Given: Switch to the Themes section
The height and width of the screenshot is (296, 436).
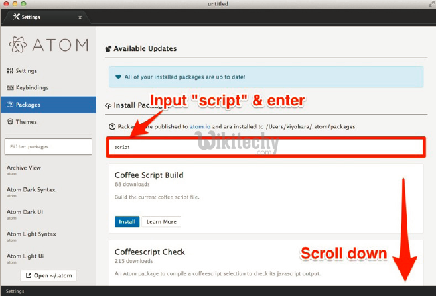Looking at the screenshot, I should click(26, 122).
